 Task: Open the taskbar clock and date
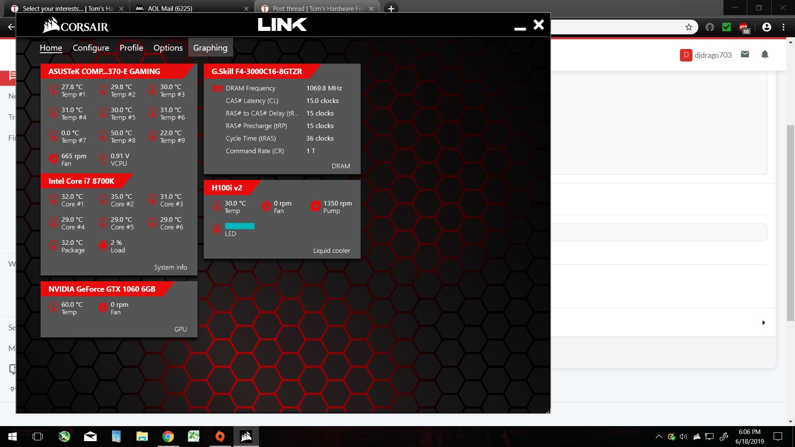point(750,437)
